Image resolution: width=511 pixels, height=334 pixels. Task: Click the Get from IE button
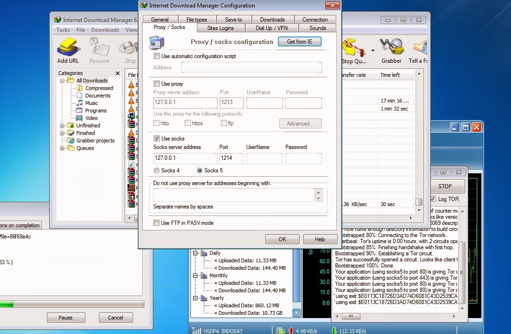(x=300, y=42)
